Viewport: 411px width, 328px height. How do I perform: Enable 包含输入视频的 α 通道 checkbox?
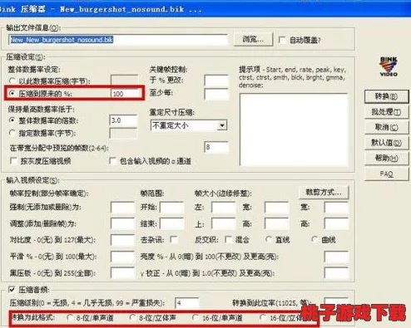[112, 161]
